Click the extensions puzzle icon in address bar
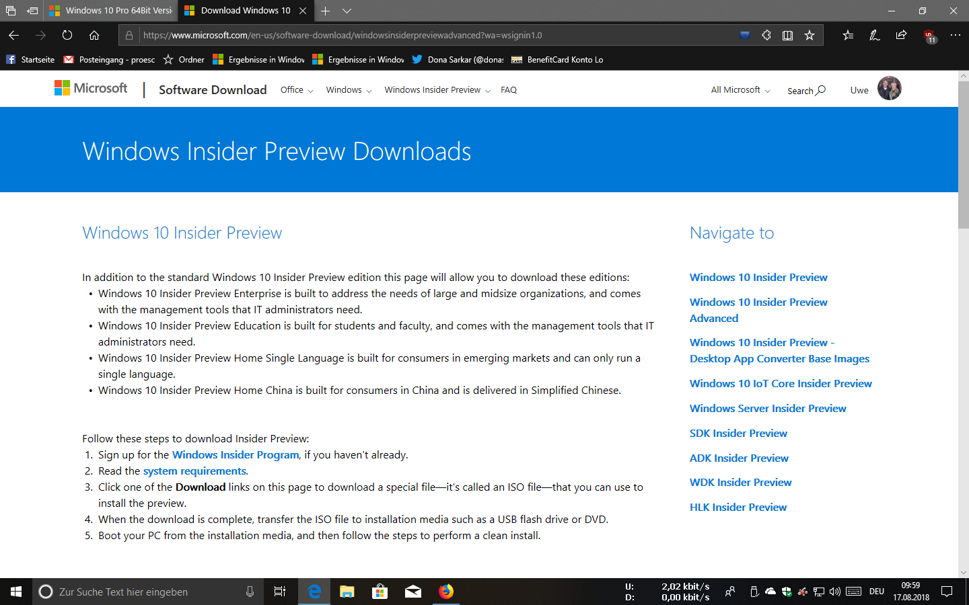Viewport: 969px width, 605px height. point(766,35)
